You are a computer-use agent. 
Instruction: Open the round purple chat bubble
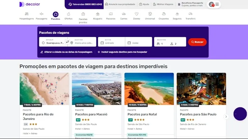240,114
